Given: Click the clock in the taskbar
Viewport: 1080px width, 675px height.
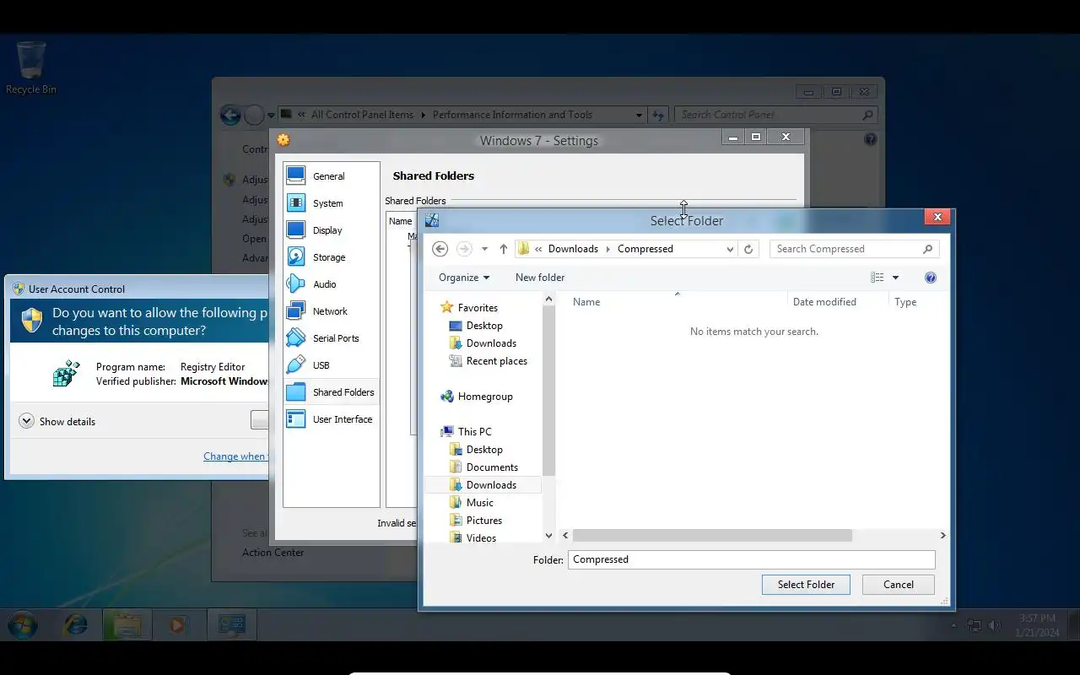Looking at the screenshot, I should (1037, 625).
